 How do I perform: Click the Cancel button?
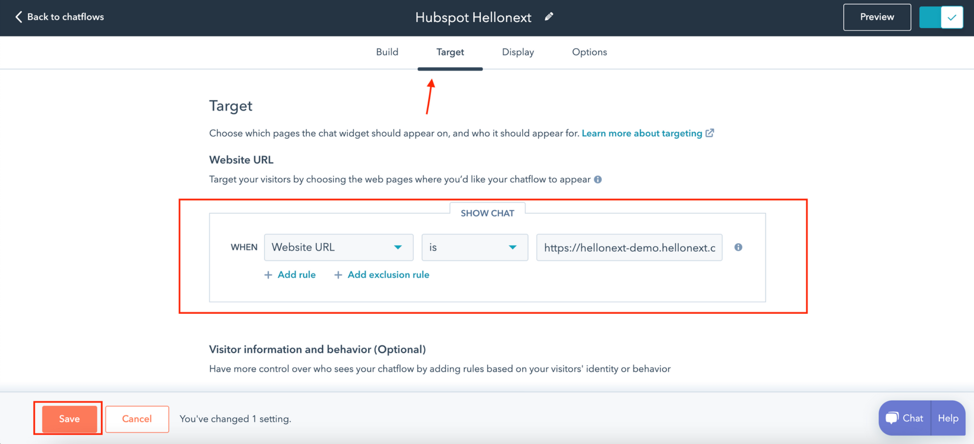point(137,419)
